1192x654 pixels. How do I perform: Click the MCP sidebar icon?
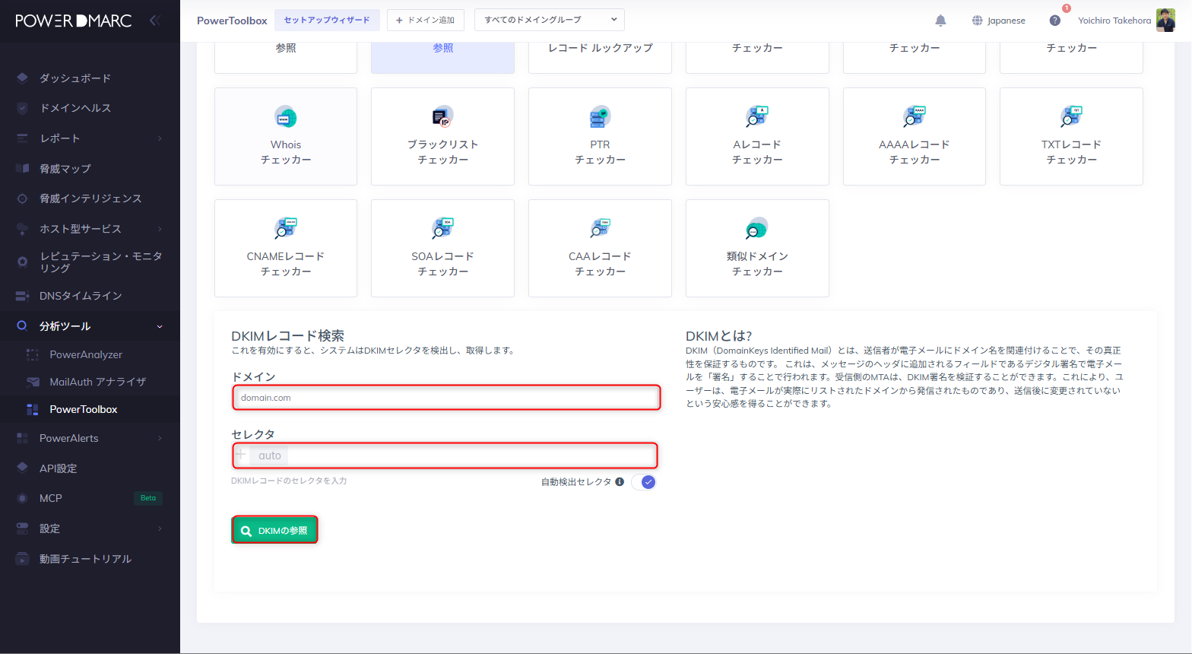pyautogui.click(x=22, y=498)
